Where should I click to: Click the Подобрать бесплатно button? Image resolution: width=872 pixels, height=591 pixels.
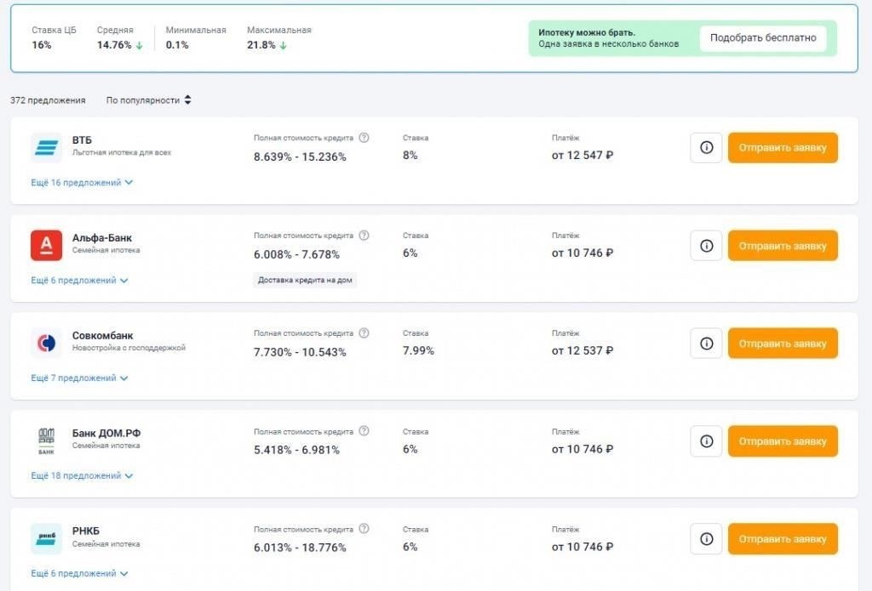763,37
